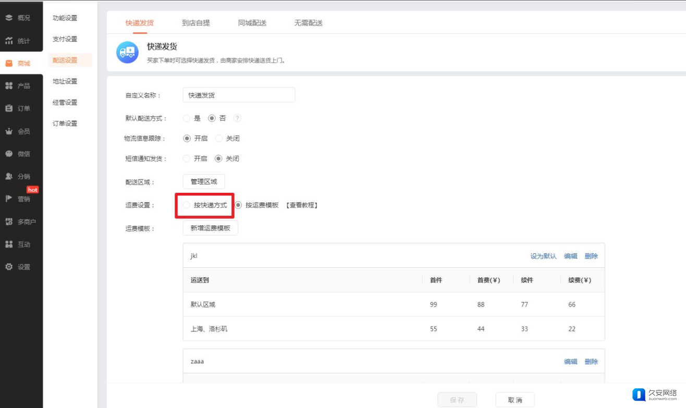Enable 开启 for 短信通知发货
Image resolution: width=686 pixels, height=408 pixels.
coord(187,158)
